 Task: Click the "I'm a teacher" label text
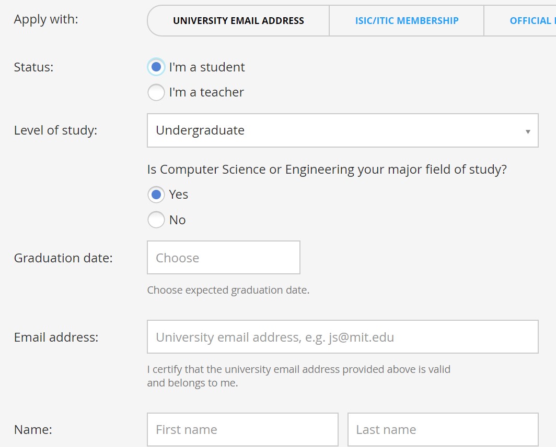pyautogui.click(x=206, y=92)
